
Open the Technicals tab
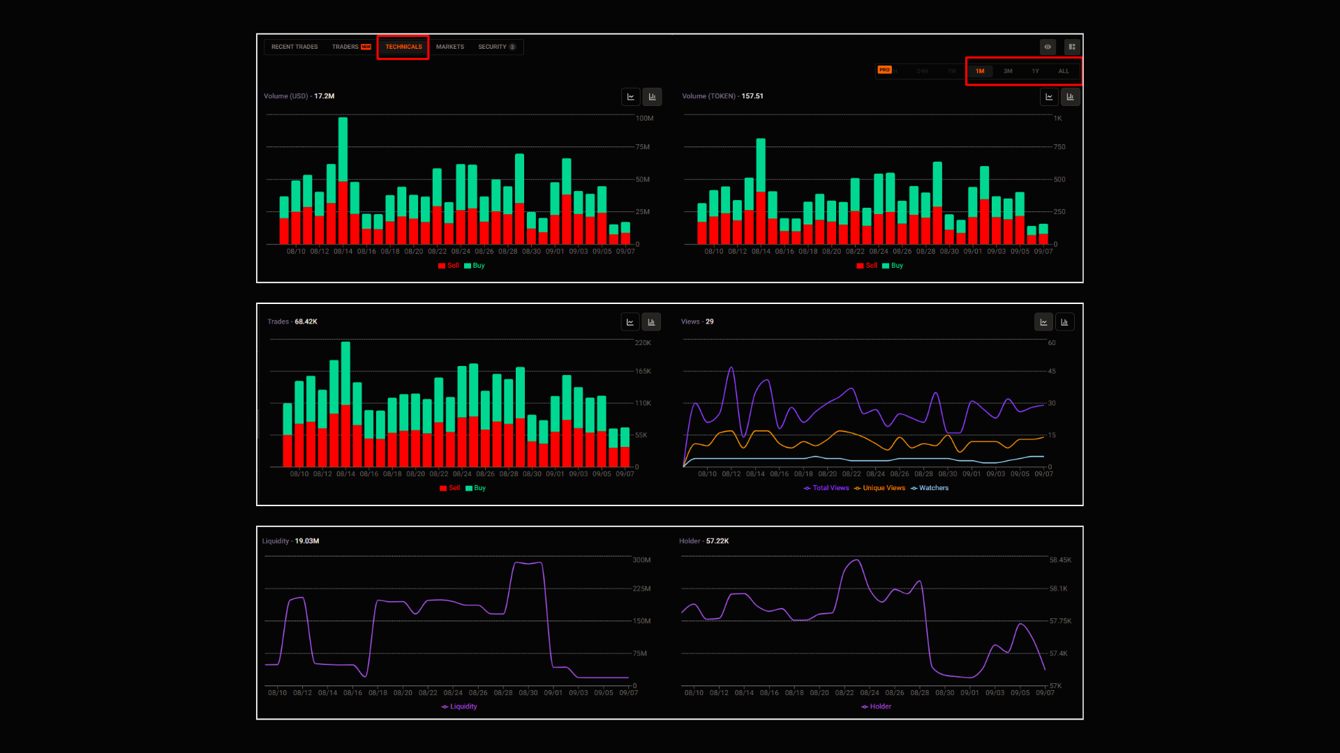pyautogui.click(x=403, y=47)
